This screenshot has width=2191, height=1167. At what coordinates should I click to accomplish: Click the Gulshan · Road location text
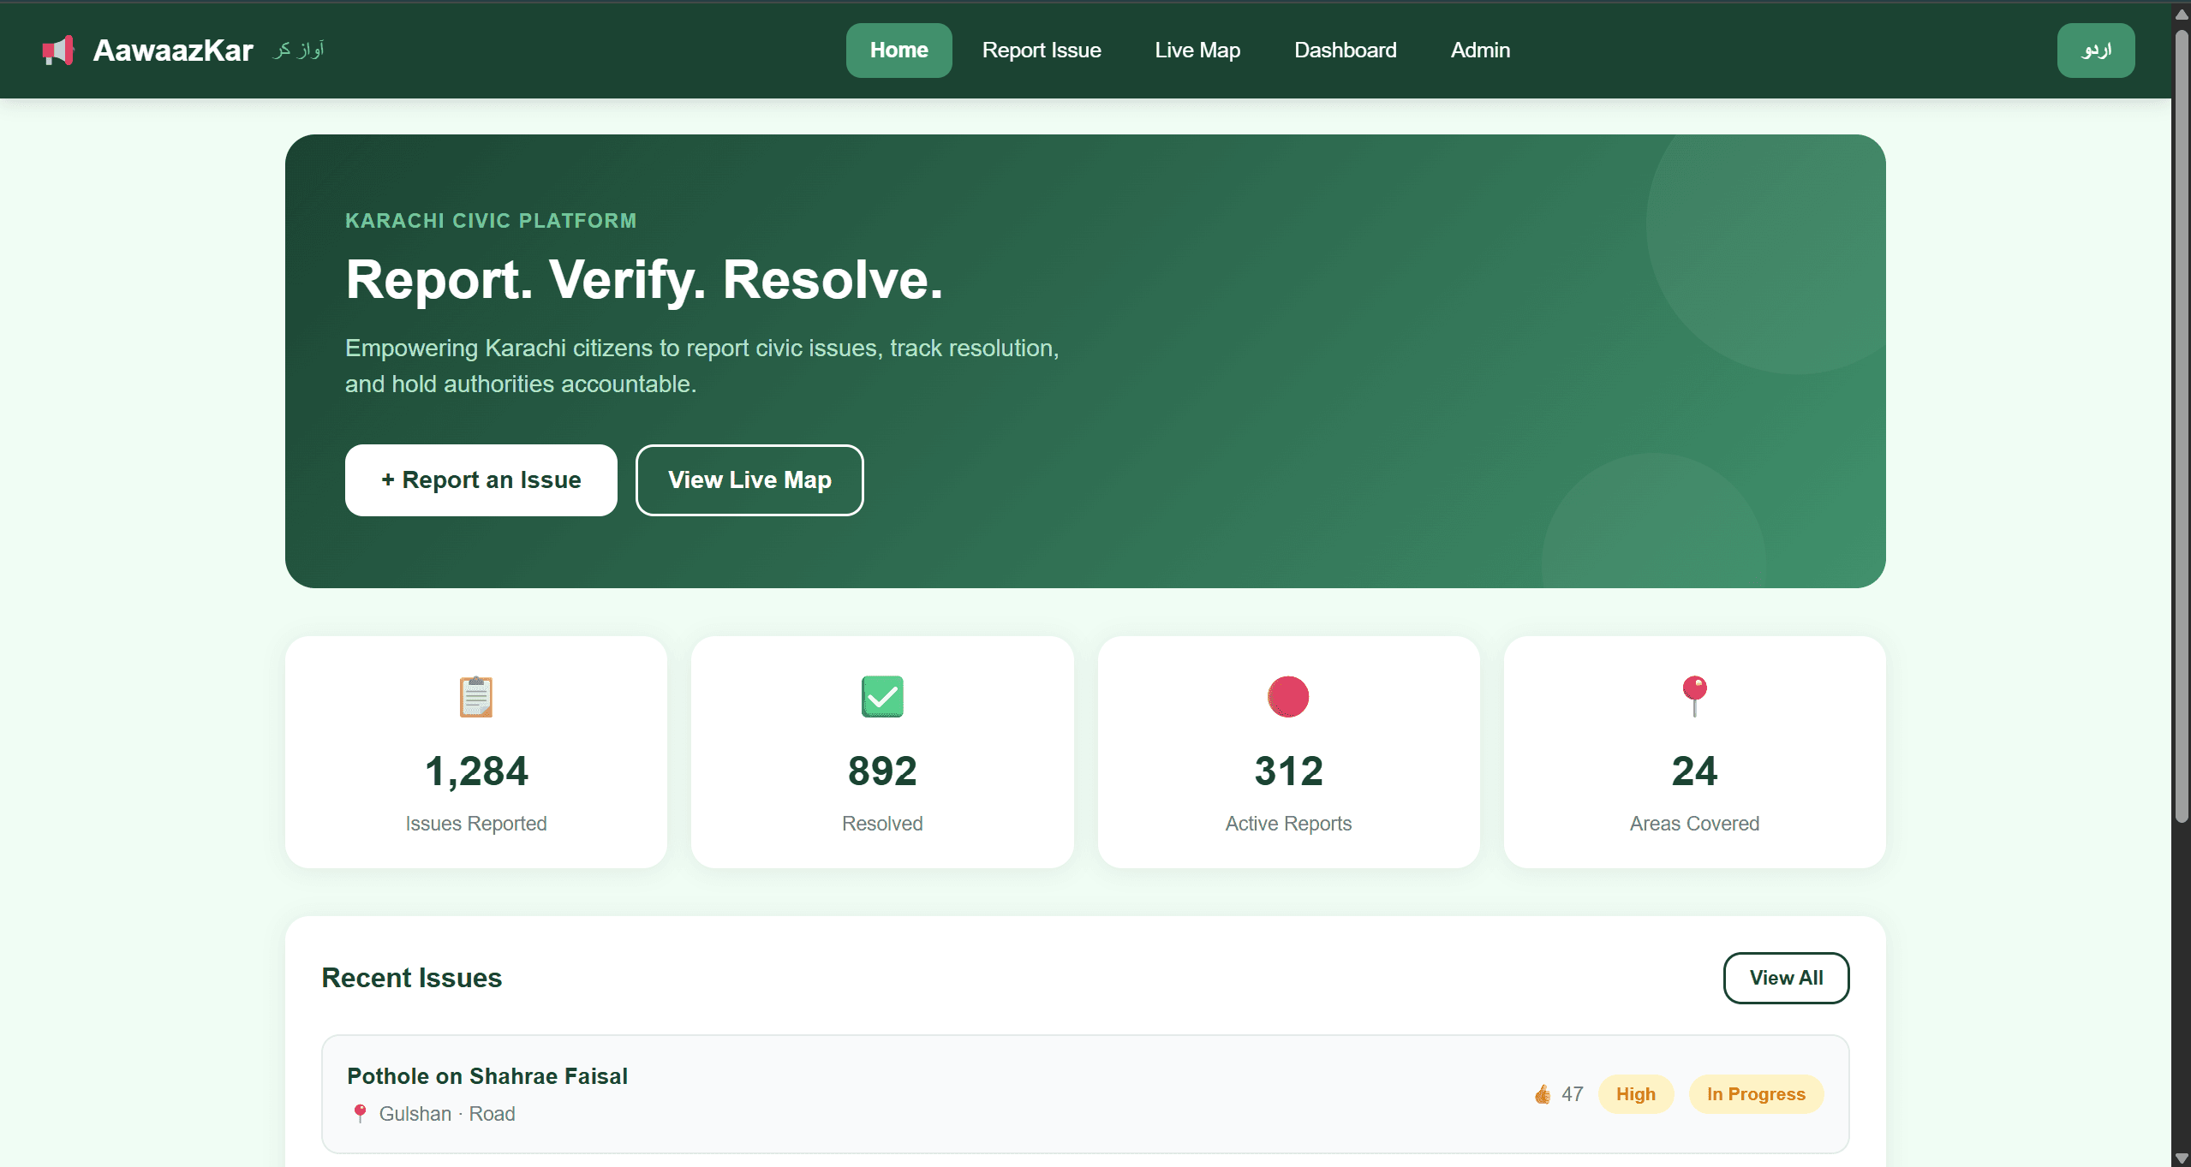pos(447,1114)
